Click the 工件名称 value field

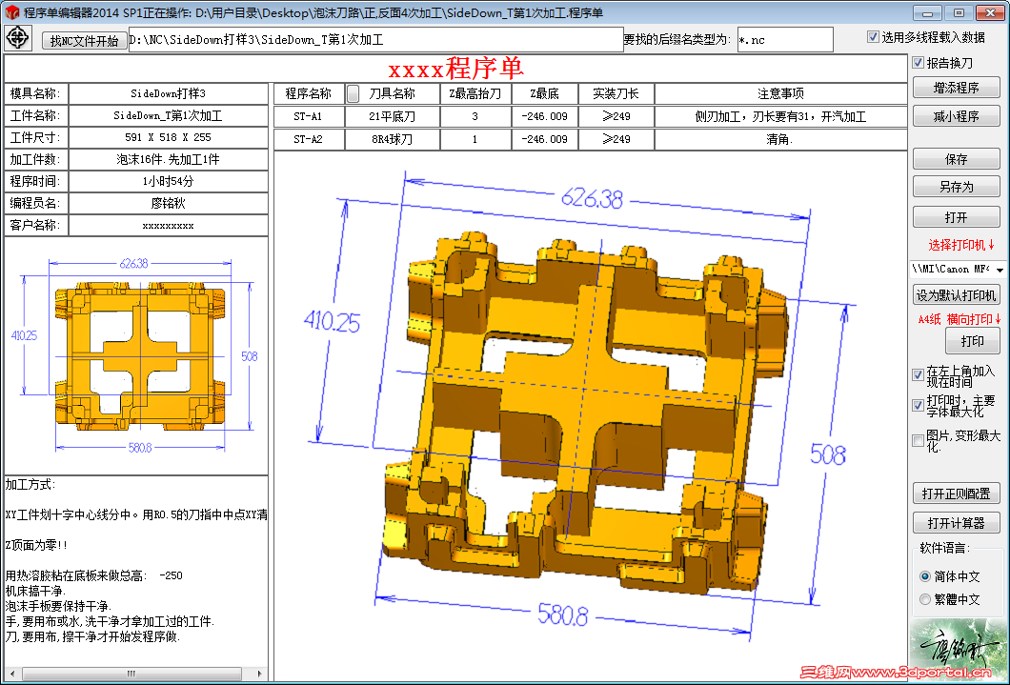168,116
